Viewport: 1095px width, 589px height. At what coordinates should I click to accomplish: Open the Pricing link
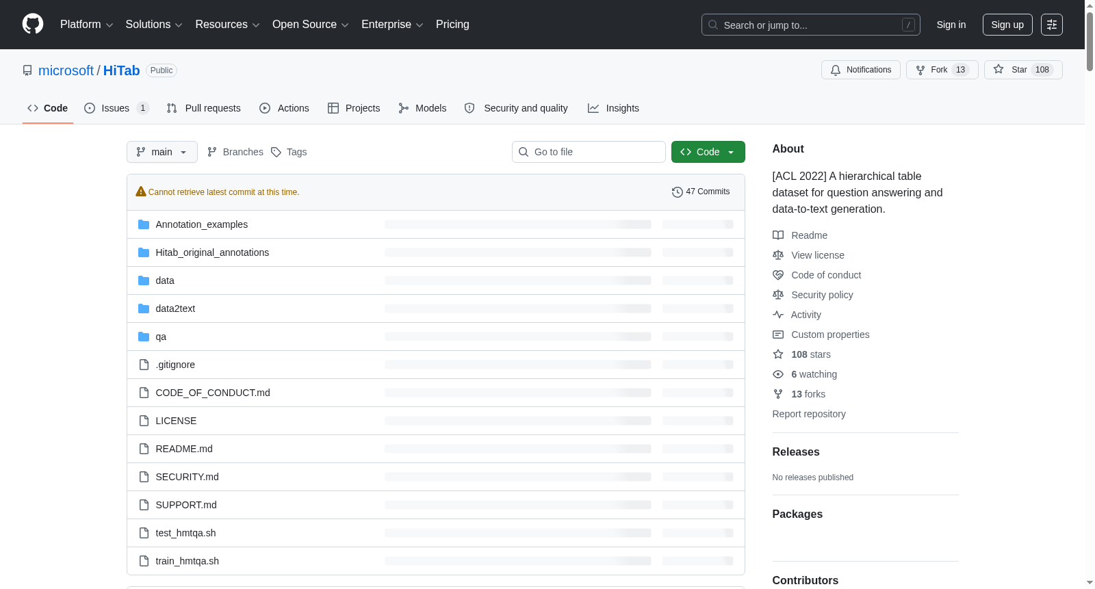[x=452, y=25]
